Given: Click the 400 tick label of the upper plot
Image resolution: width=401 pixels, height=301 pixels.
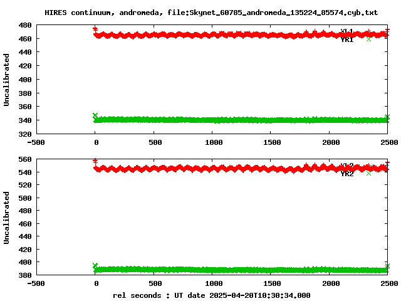Looking at the screenshot, I should pos(25,80).
